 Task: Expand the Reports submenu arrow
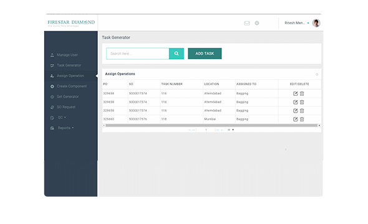point(73,128)
